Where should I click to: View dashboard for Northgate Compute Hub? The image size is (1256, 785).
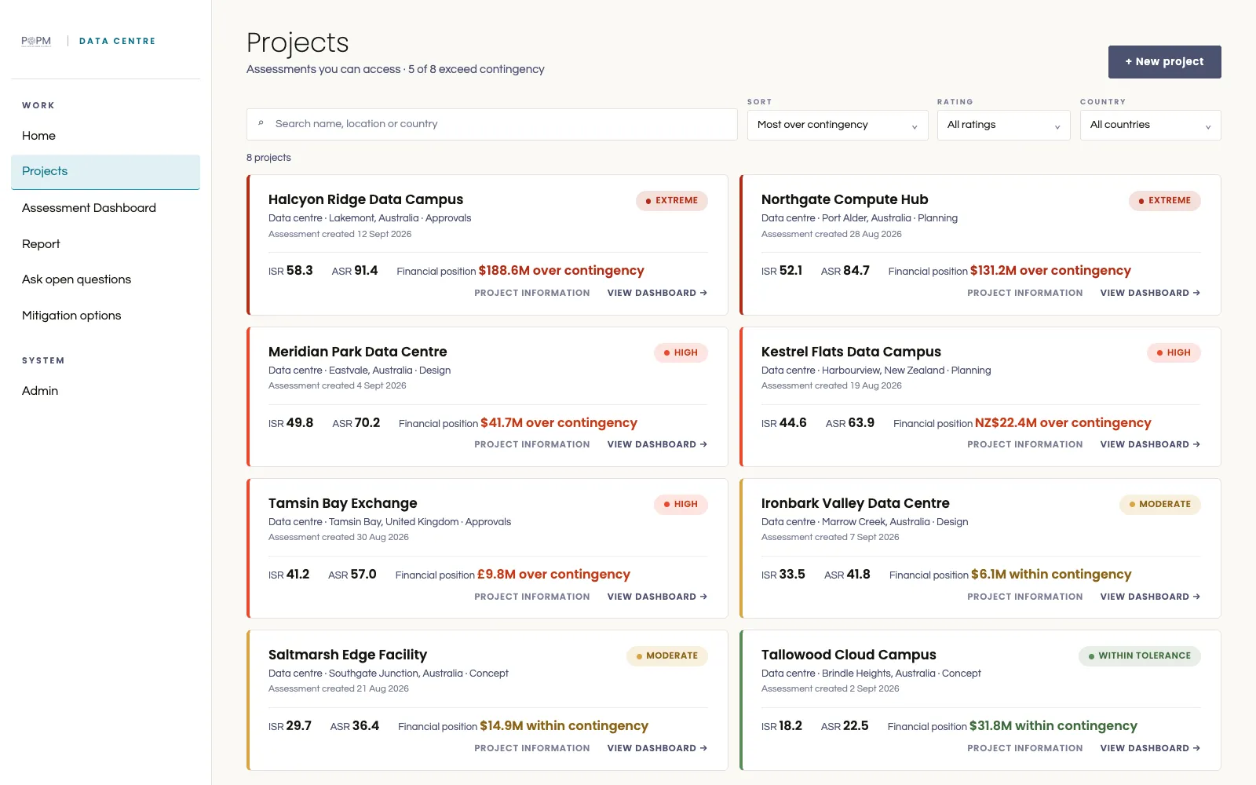coord(1150,293)
